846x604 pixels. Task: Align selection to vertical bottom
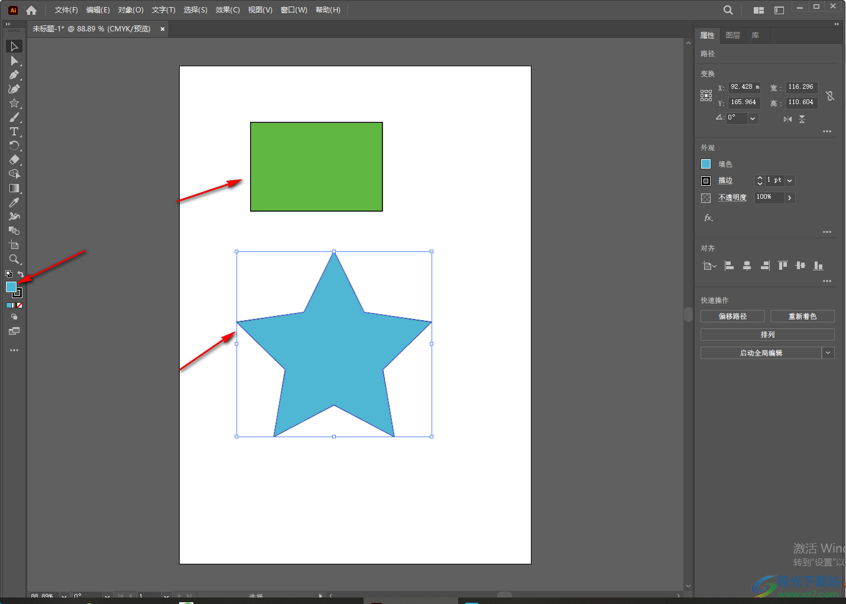click(818, 266)
